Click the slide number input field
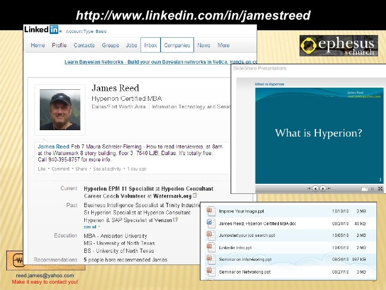 click(364, 189)
